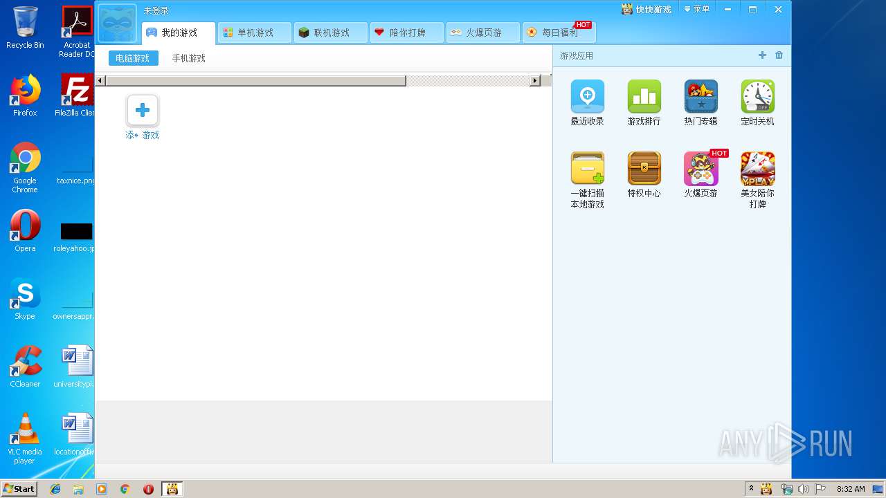Viewport: 886px width, 498px height.
Task: Launch Opera from the taskbar
Action: coord(148,489)
